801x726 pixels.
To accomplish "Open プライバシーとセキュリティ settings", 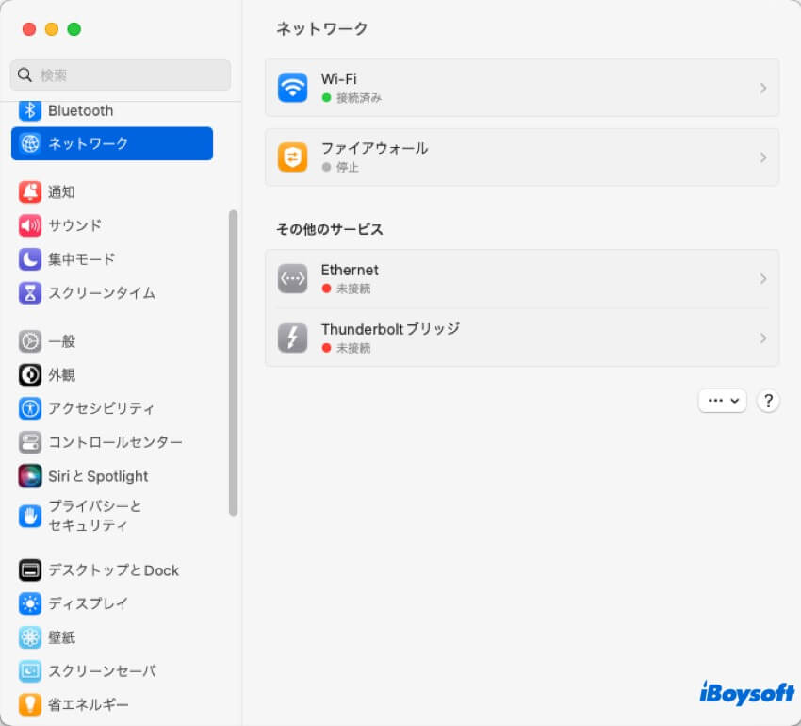I will [x=94, y=516].
